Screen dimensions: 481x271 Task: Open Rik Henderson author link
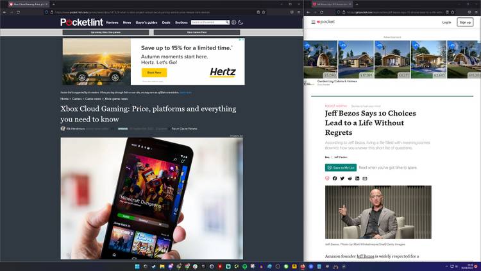[76, 128]
